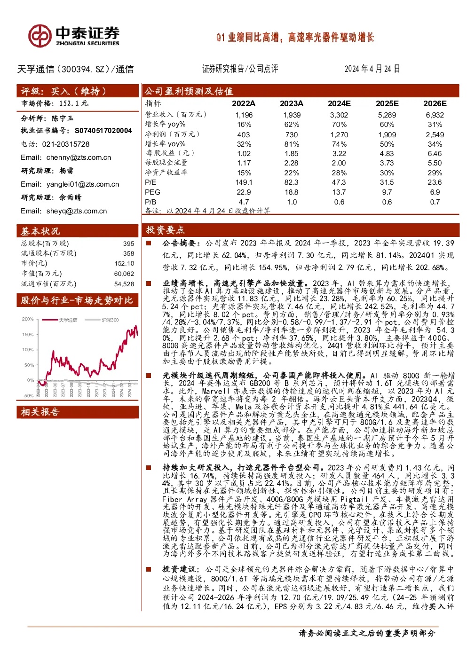This screenshot has height=660, width=467.
Task: Click the 基本状况 section header
Action: (x=78, y=230)
